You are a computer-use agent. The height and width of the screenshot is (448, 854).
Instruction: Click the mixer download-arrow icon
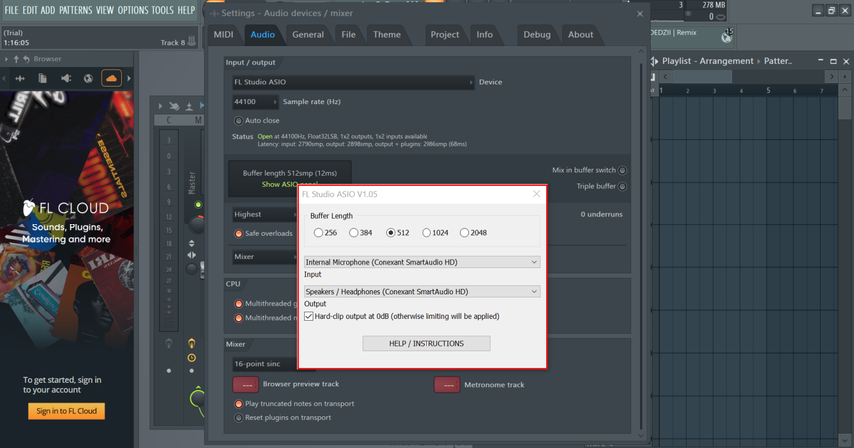coord(189,106)
